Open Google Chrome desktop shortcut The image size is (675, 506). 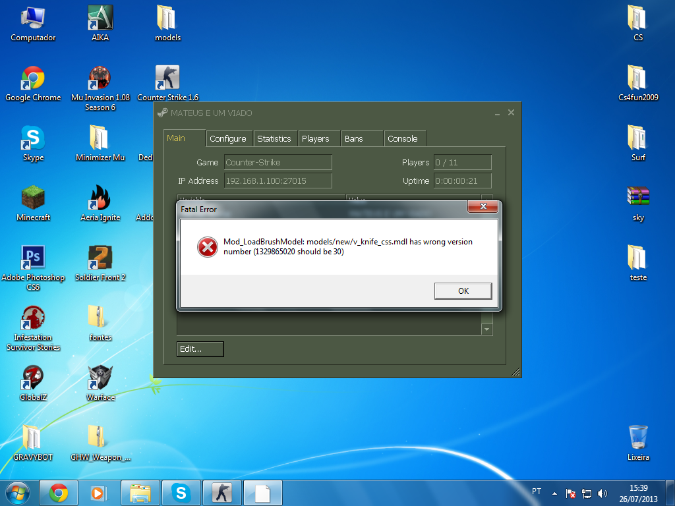(x=33, y=79)
